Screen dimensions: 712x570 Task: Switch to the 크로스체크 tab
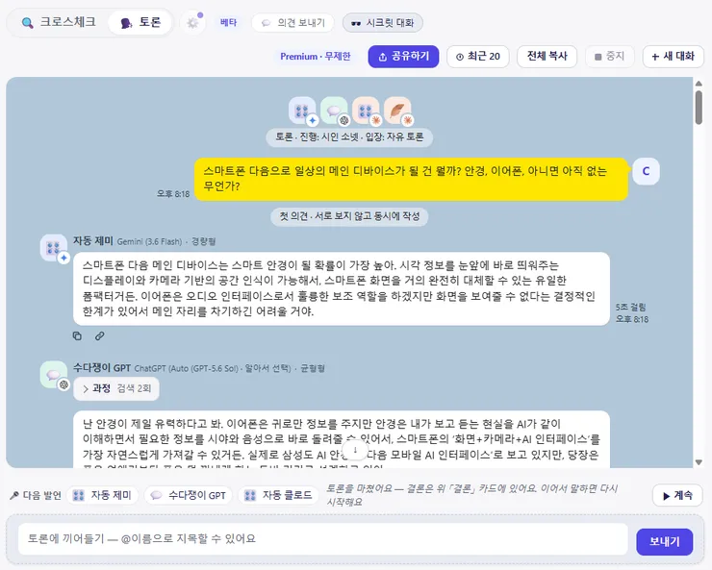tap(59, 22)
